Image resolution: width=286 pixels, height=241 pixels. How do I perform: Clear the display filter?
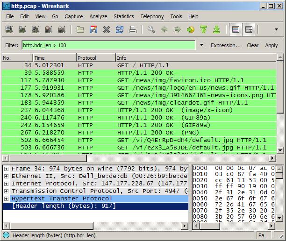click(253, 45)
